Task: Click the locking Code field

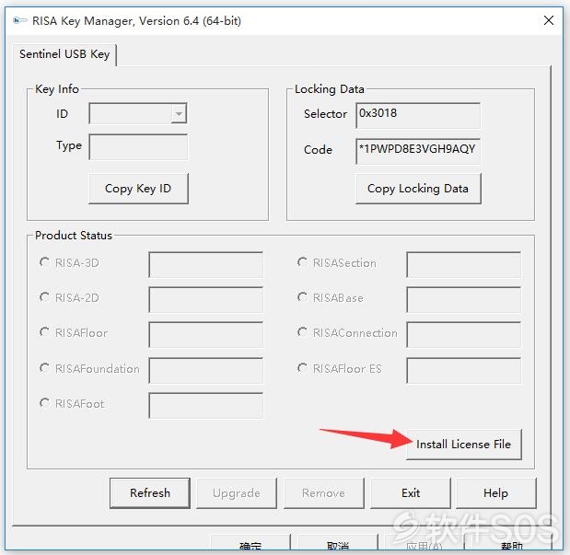Action: pos(418,151)
